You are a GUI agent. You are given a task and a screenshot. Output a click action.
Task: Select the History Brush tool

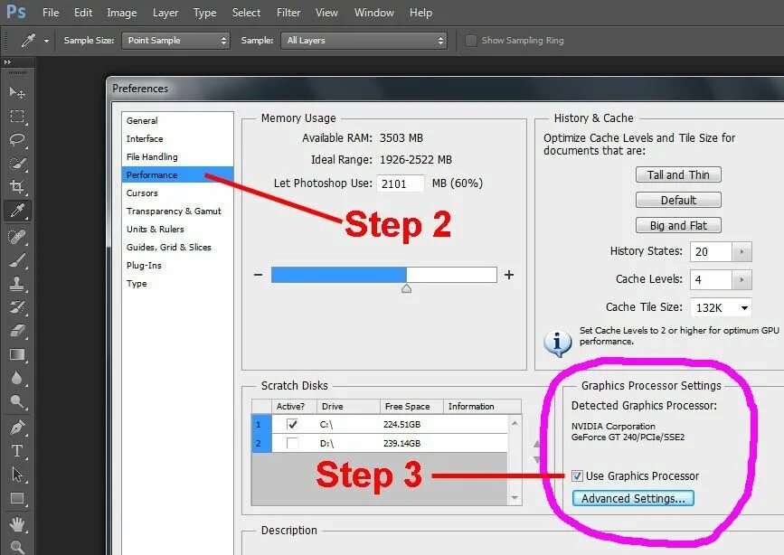pyautogui.click(x=17, y=307)
